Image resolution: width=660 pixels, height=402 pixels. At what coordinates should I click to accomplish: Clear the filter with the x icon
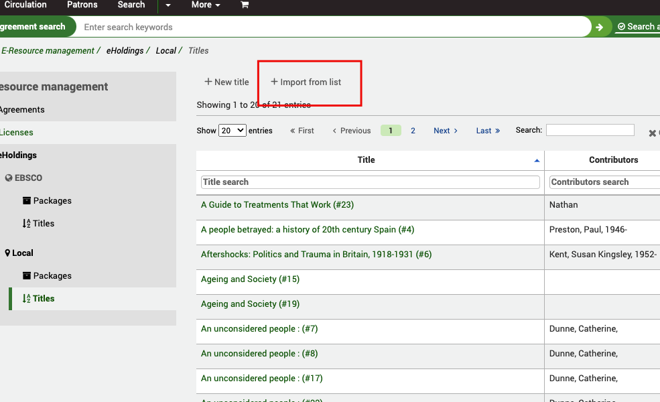tap(651, 133)
